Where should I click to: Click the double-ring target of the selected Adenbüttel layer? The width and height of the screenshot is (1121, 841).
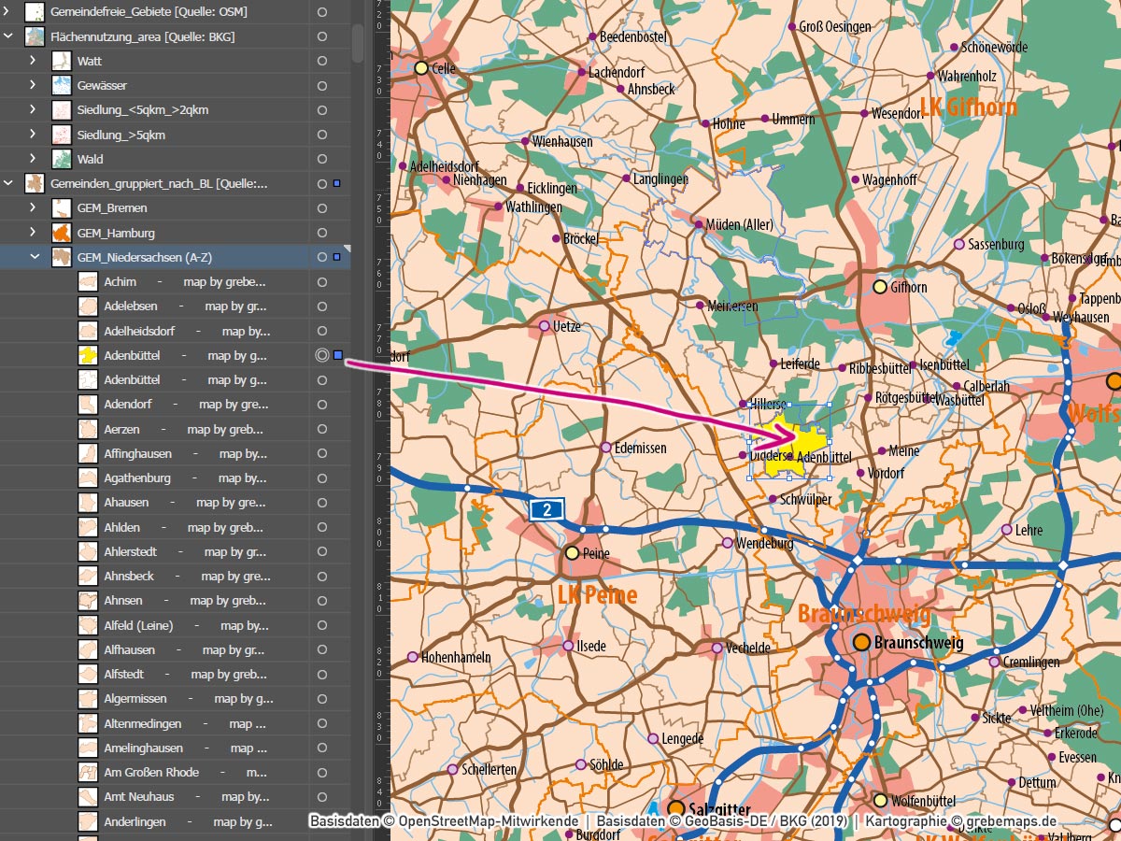click(322, 355)
